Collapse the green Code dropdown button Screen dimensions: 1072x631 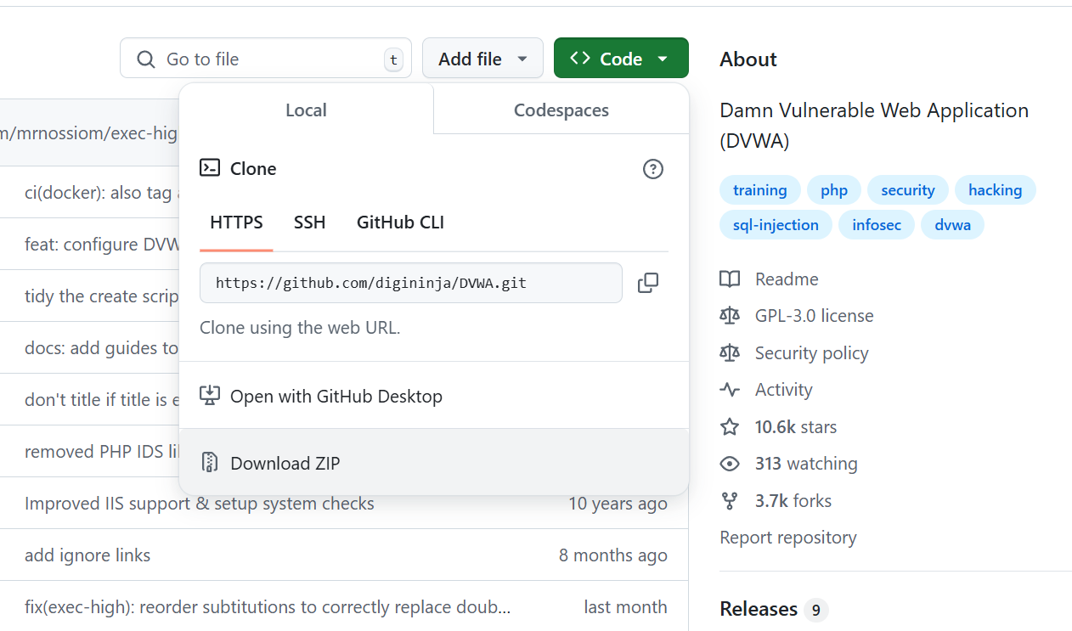click(621, 59)
